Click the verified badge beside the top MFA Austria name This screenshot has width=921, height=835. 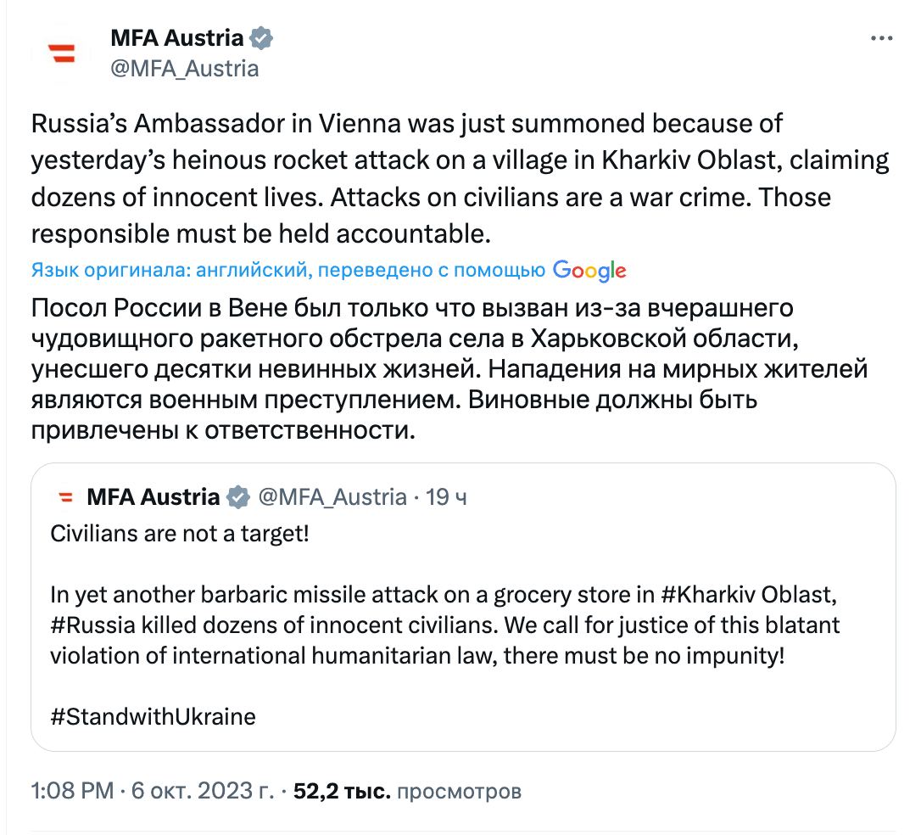click(x=260, y=38)
